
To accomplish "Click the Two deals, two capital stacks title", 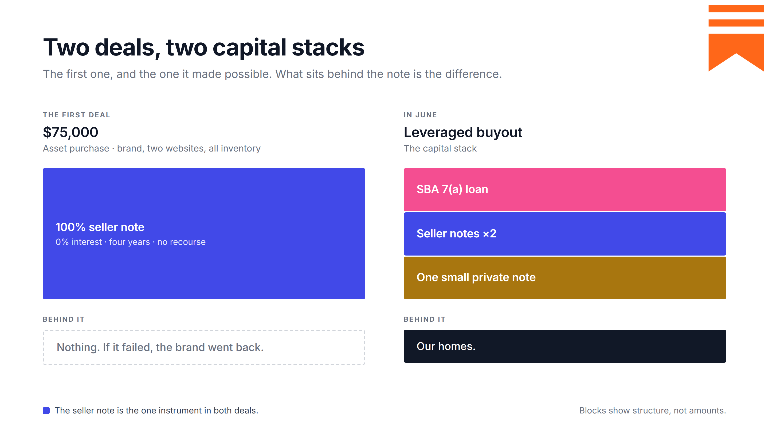I will tap(203, 47).
